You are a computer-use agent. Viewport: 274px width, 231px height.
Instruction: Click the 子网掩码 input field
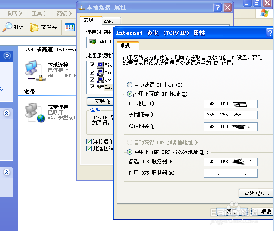pyautogui.click(x=230, y=115)
